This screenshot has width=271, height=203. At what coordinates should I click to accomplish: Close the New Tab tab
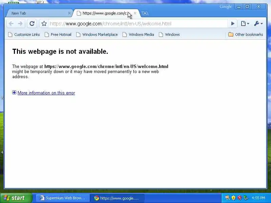[x=69, y=13]
